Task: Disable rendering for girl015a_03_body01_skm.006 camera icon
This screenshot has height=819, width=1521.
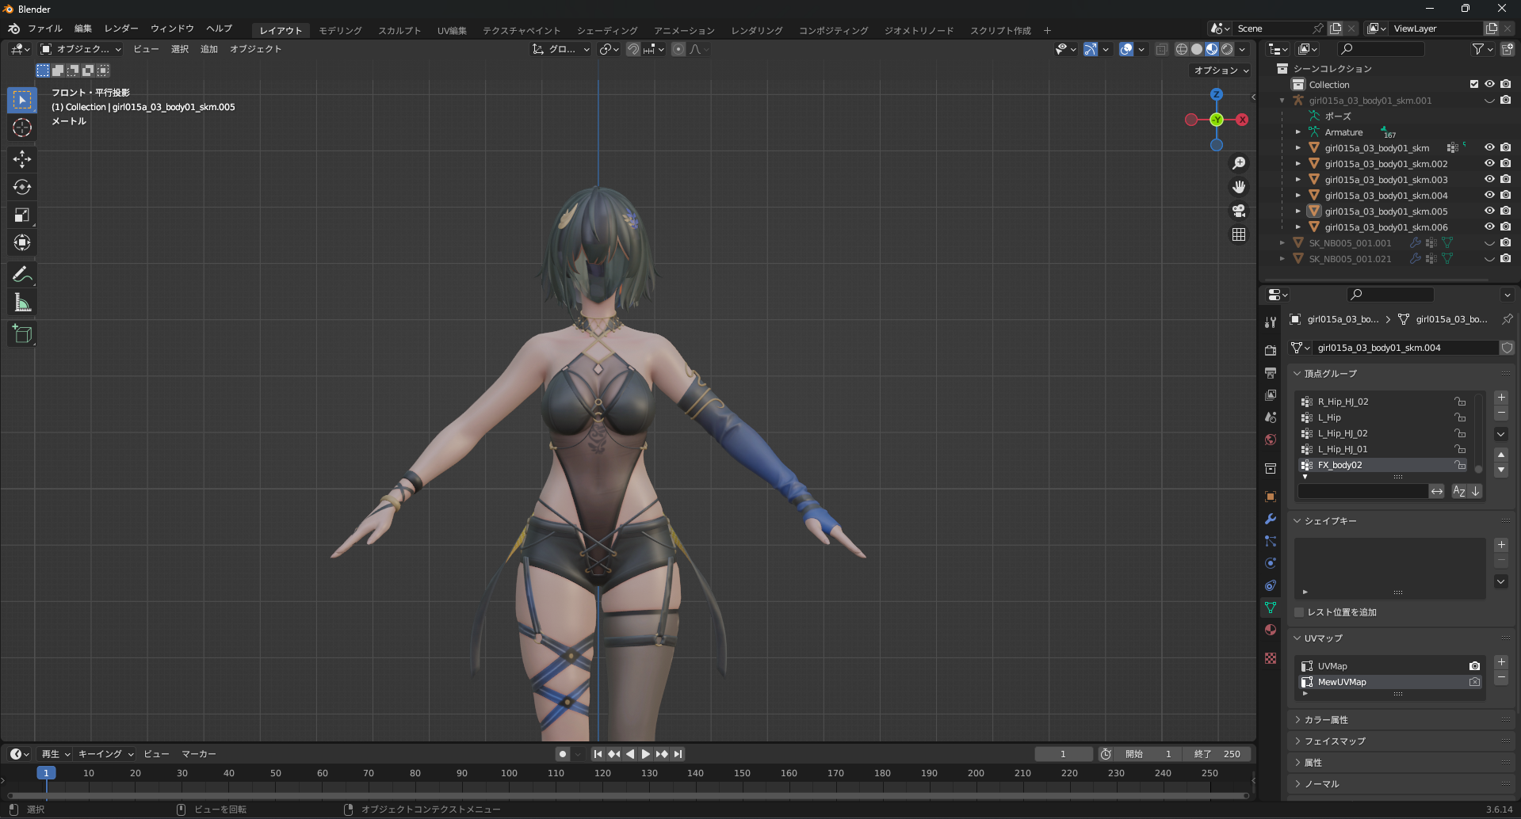Action: point(1505,227)
